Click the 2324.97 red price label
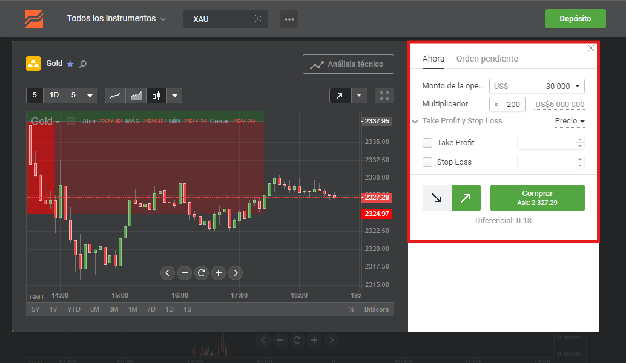 (x=377, y=214)
